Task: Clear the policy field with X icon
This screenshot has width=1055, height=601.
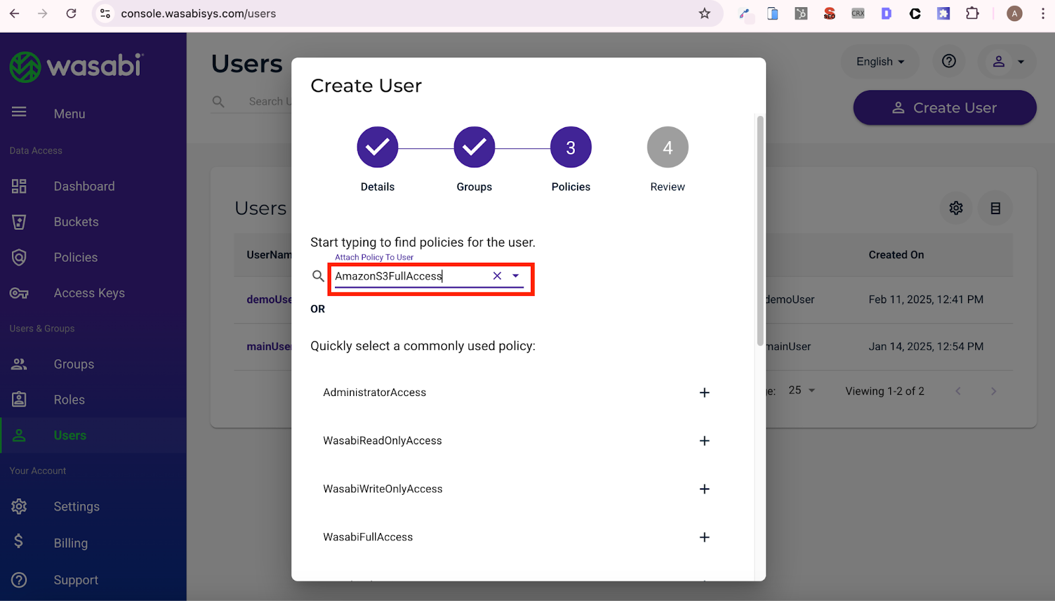Action: point(497,276)
